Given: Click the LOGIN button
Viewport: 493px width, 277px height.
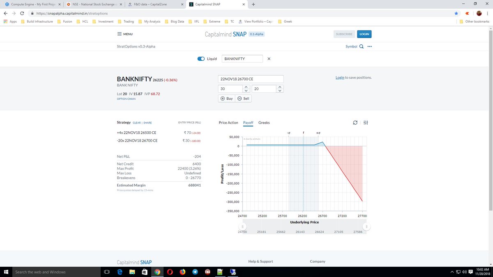Looking at the screenshot, I should point(364,34).
